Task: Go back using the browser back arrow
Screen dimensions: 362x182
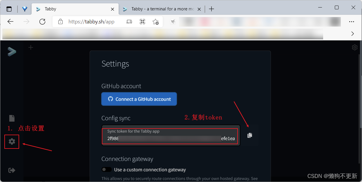Action: click(x=10, y=22)
